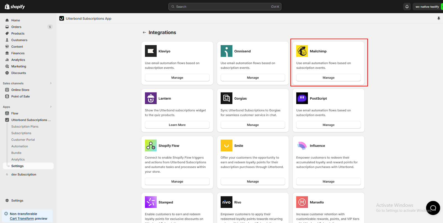443x223 pixels.
Task: Open Utterbond Analytics submenu item
Action: [x=18, y=160]
